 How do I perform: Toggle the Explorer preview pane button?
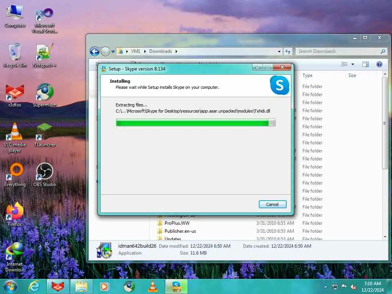coord(365,64)
